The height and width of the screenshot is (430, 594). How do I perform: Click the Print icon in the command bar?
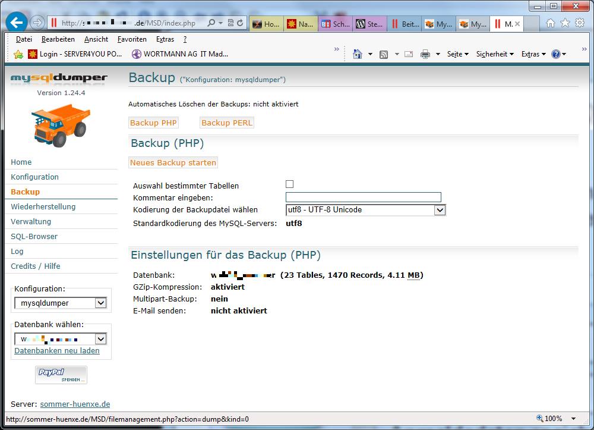426,54
